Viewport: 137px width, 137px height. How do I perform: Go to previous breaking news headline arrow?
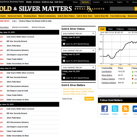tap(13, 21)
